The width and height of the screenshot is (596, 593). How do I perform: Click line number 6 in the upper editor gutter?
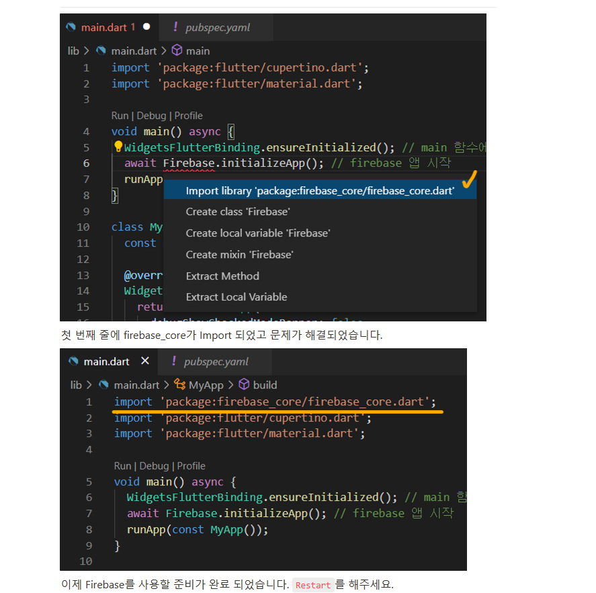[86, 163]
